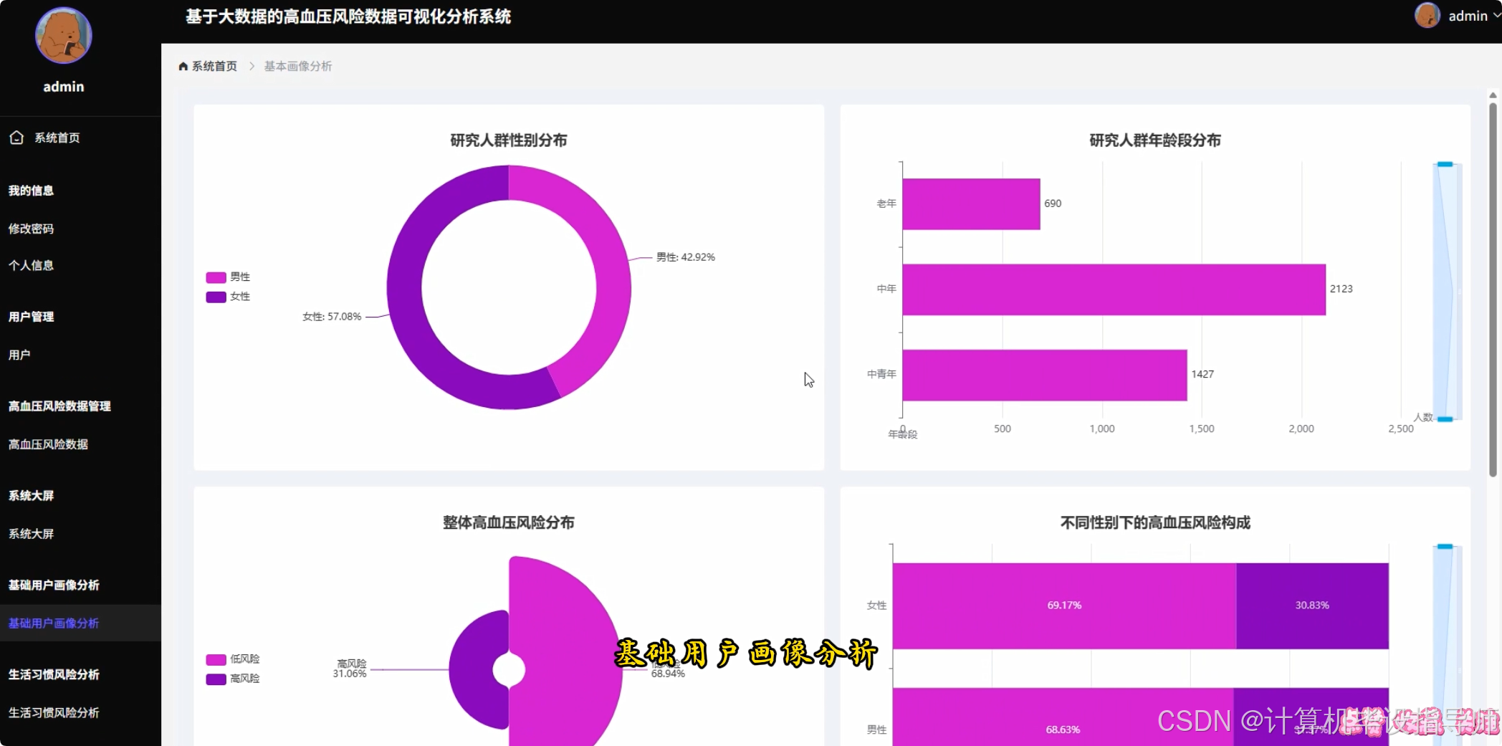1502x746 pixels.
Task: Select 用户 under 用户管理
Action: pyautogui.click(x=19, y=354)
